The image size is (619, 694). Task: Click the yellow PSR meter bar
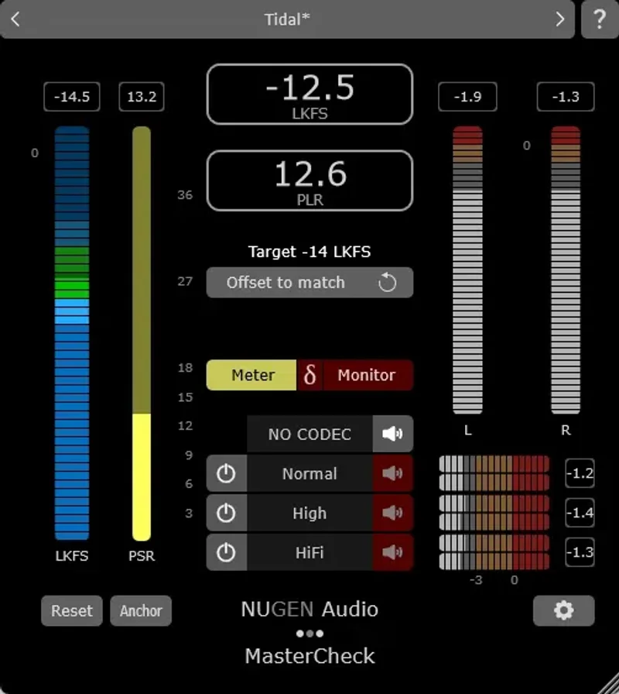[142, 333]
